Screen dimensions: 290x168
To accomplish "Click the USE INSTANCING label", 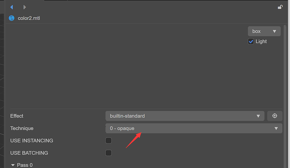I will 32,141.
